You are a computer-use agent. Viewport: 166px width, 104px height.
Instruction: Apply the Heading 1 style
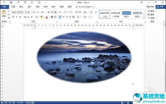[126, 14]
